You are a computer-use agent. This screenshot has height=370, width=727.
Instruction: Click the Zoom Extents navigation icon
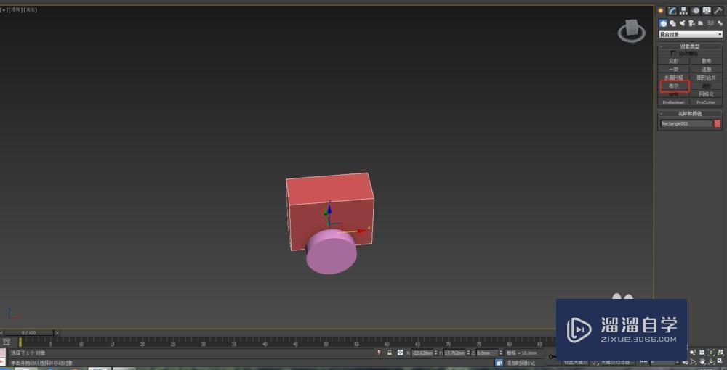711,353
